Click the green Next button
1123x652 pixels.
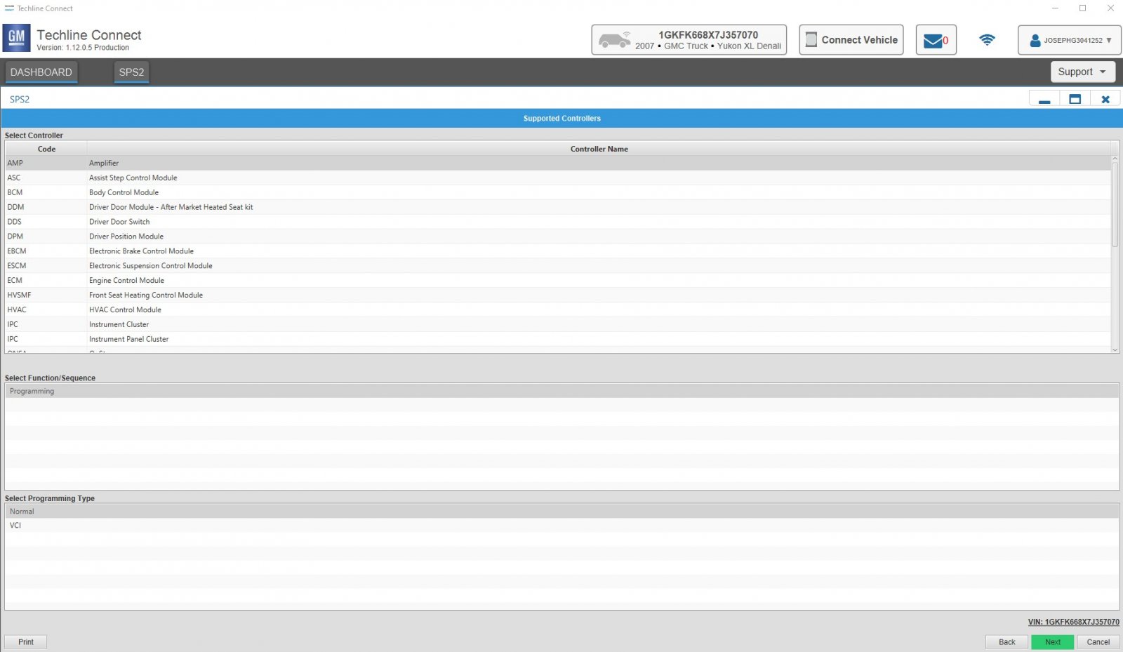1053,642
